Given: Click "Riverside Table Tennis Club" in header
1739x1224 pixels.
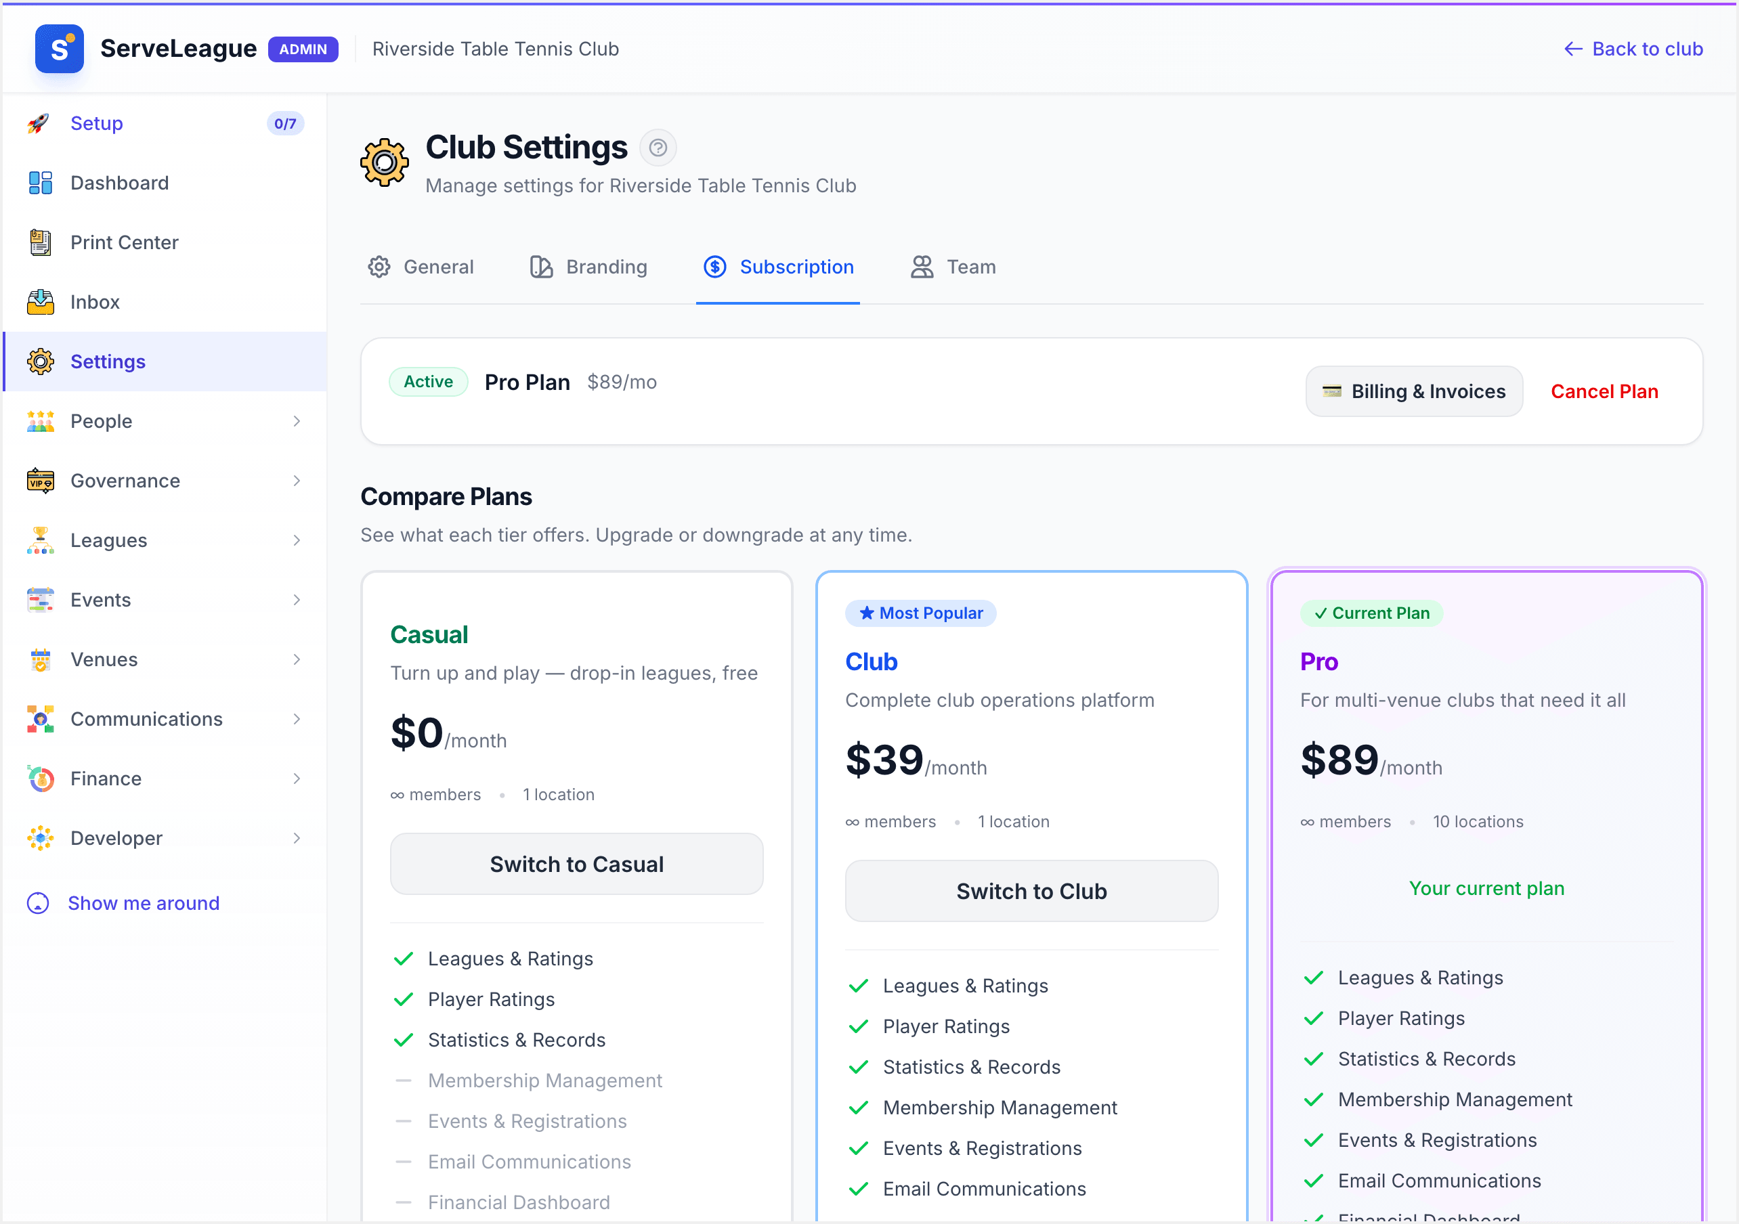Looking at the screenshot, I should [x=495, y=49].
